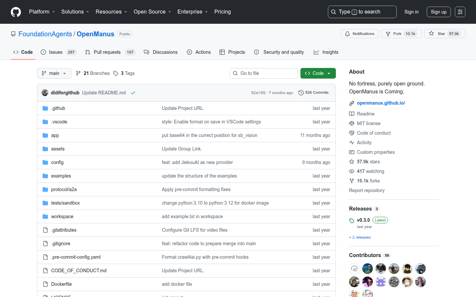
Task: Click the tag icon beside 3 Tags
Action: pyautogui.click(x=116, y=73)
